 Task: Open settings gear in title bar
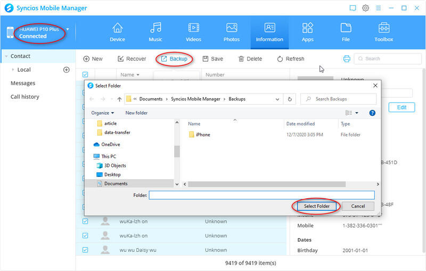pyautogui.click(x=366, y=8)
